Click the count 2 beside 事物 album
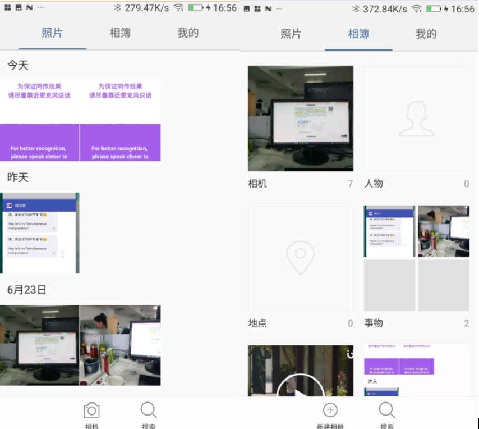The image size is (479, 429). tap(466, 323)
